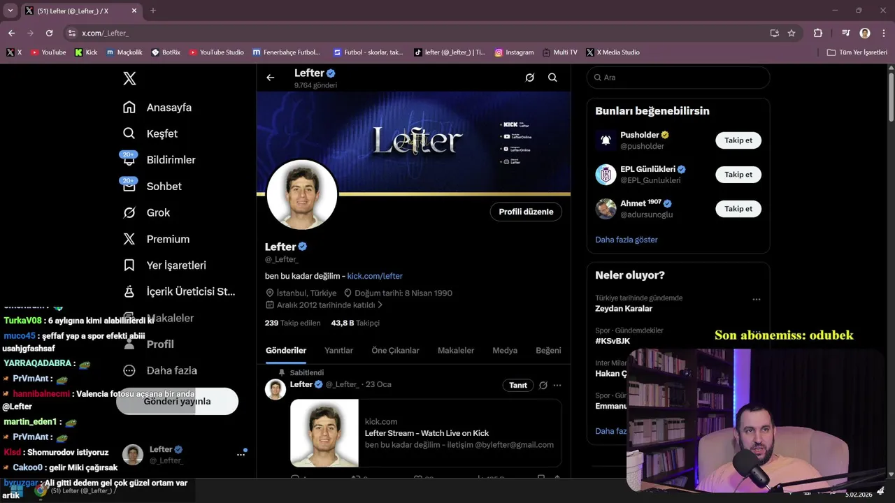
Task: Switch to the Gönderiler tab
Action: pyautogui.click(x=286, y=351)
